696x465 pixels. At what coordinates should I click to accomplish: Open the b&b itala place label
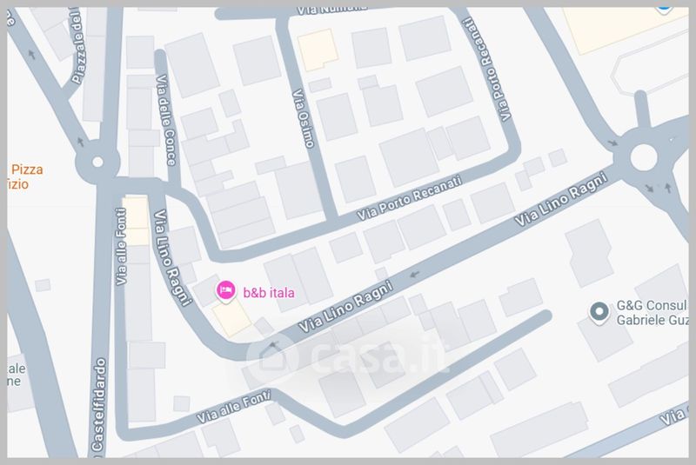tap(269, 293)
